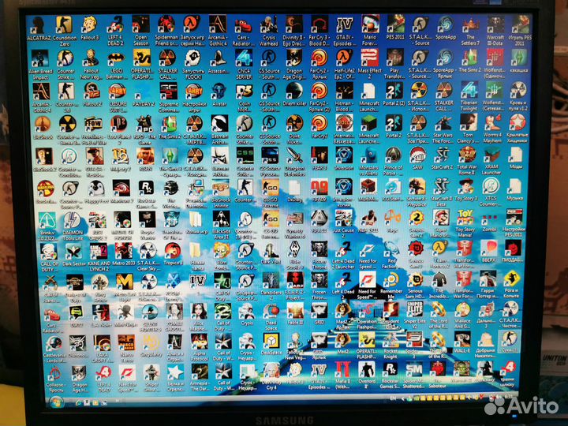The width and height of the screenshot is (568, 426).
Task: Select the Metro 2033 shortcut
Action: [122, 251]
